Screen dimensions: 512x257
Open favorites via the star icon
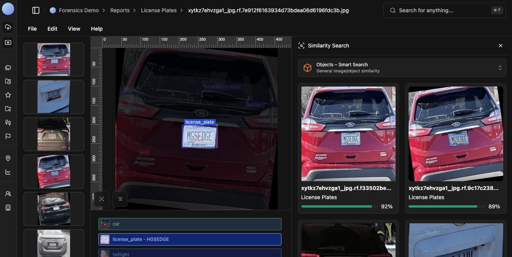point(8,95)
